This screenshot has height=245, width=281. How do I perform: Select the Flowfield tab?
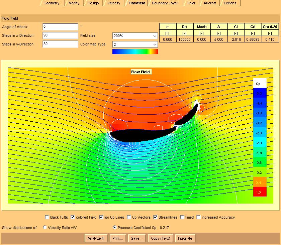(137, 3)
